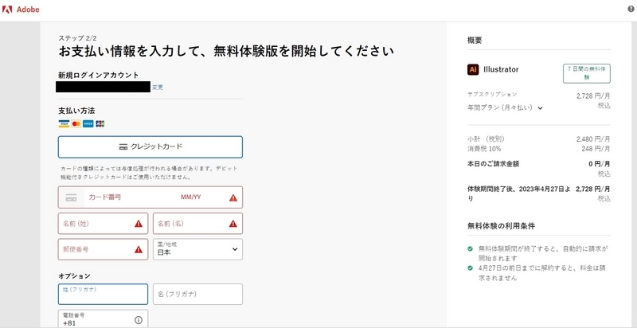Screen dimensions: 637x328
Task: Click the ステップ 2/2 text
Action: pyautogui.click(x=77, y=37)
